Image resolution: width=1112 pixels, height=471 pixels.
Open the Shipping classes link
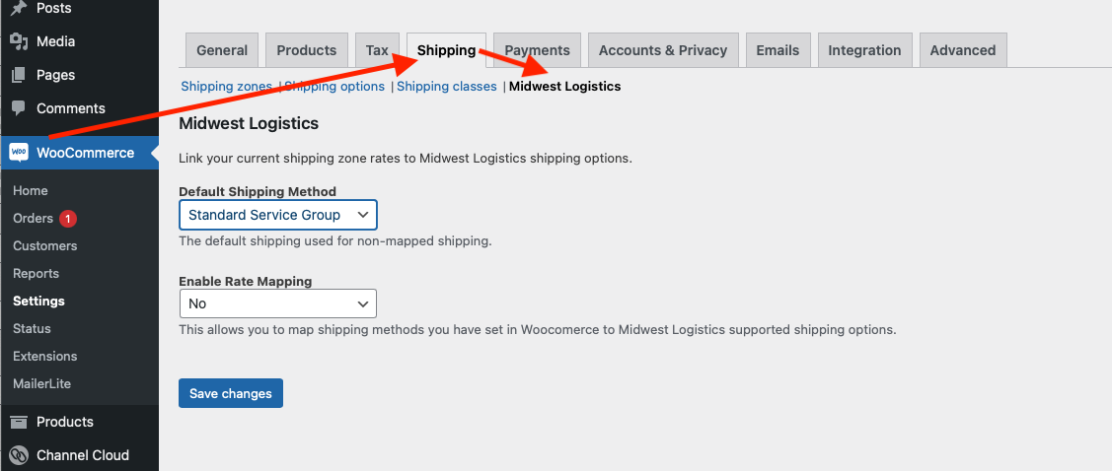point(447,87)
